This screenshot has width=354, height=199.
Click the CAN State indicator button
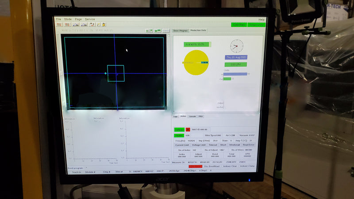click(x=239, y=25)
